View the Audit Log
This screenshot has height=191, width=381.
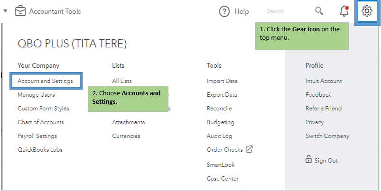219,136
